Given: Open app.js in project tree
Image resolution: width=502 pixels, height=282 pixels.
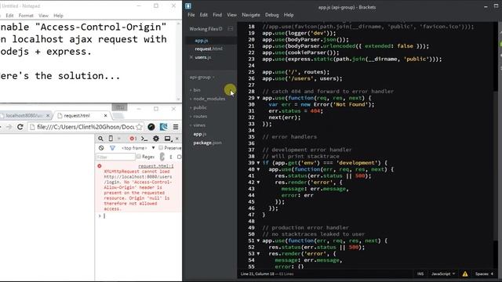Looking at the screenshot, I should click(200, 134).
